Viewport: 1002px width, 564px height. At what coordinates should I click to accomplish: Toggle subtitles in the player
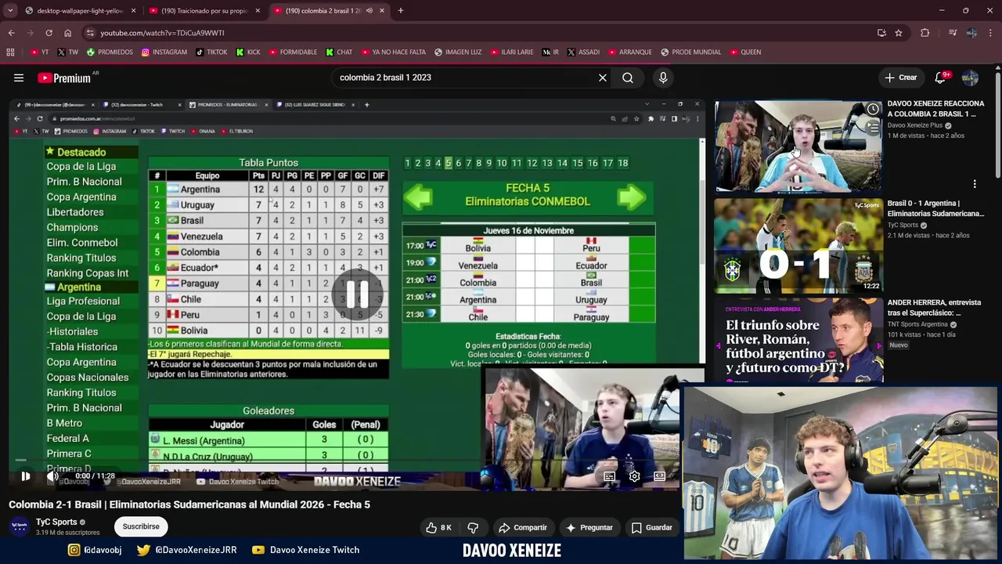(609, 475)
